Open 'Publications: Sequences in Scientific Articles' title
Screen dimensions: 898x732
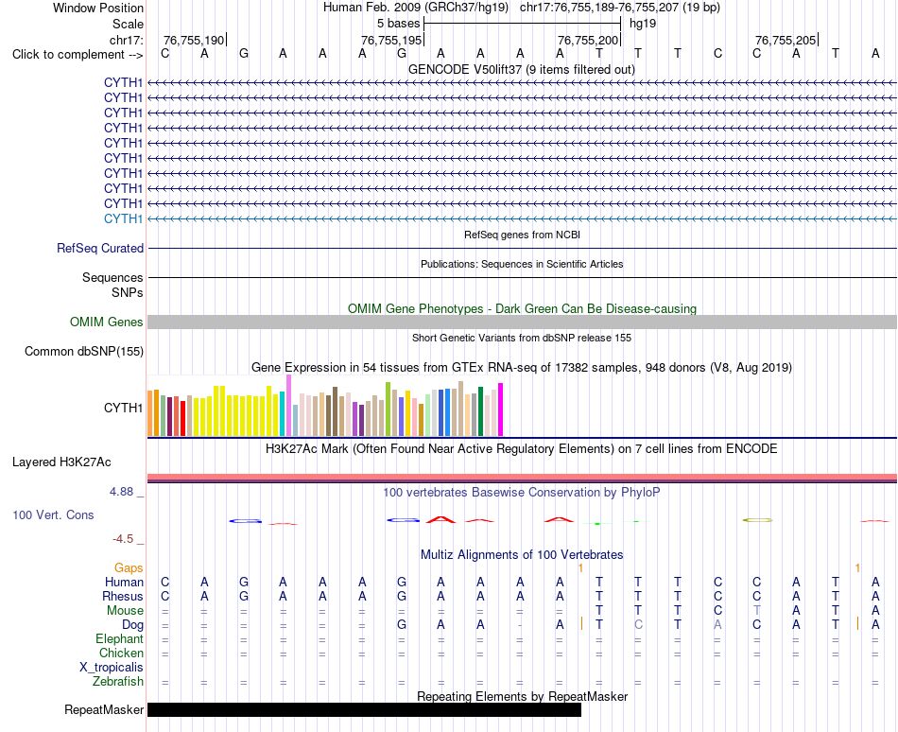pyautogui.click(x=522, y=264)
